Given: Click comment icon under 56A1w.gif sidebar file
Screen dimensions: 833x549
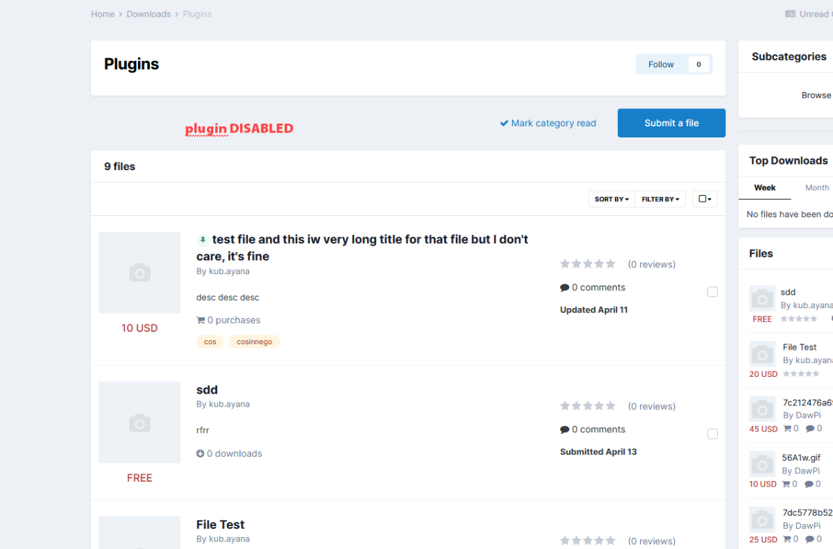Looking at the screenshot, I should (x=809, y=484).
